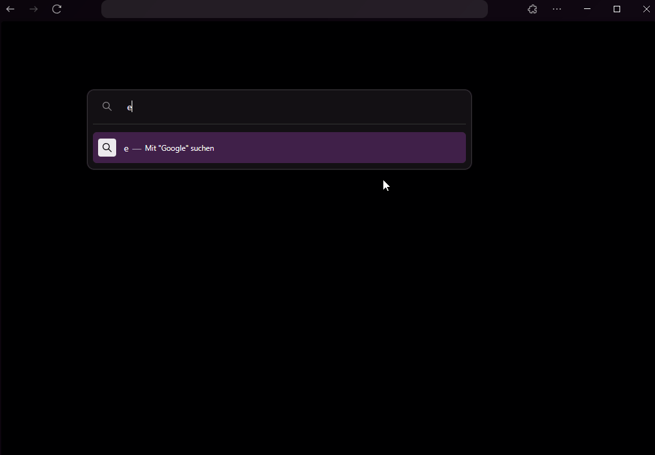Reload the current page
Viewport: 655px width, 455px height.
pos(57,9)
